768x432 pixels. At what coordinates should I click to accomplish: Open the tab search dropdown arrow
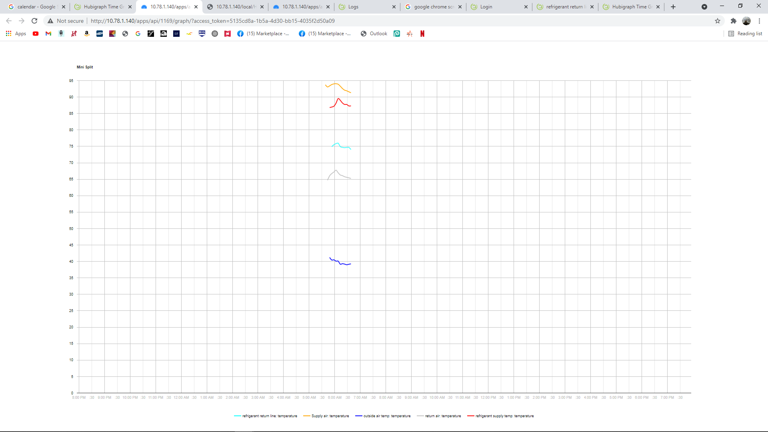pyautogui.click(x=704, y=7)
